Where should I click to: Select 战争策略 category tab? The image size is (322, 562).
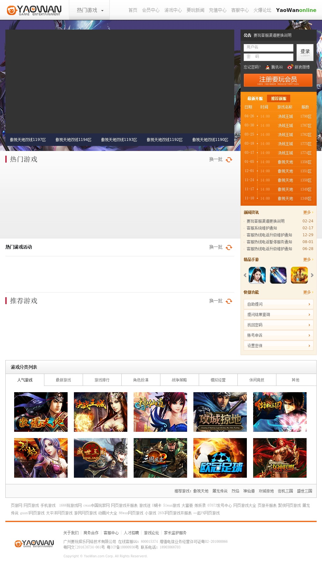180,380
